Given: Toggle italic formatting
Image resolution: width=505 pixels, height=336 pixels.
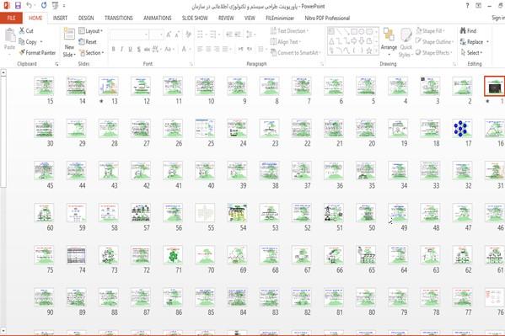Looking at the screenshot, I should coord(121,49).
